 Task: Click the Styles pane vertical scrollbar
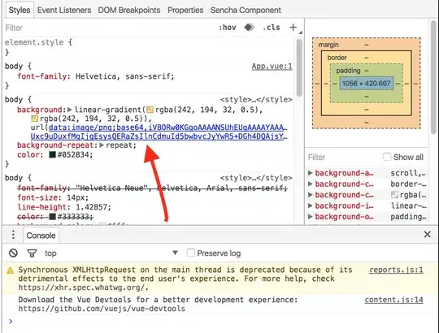(299, 68)
